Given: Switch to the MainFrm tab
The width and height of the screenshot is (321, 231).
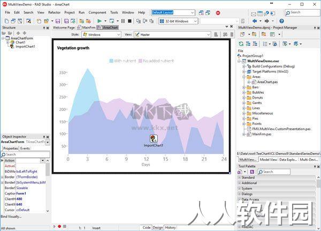Looking at the screenshot, I should point(86,27).
